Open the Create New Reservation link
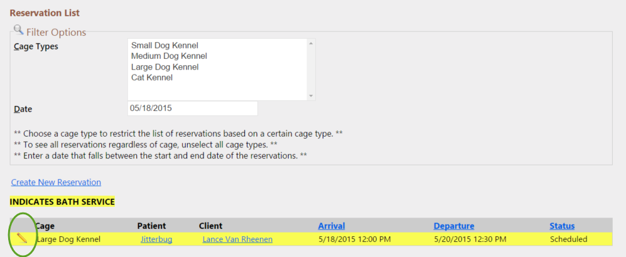The image size is (626, 257). click(x=56, y=182)
